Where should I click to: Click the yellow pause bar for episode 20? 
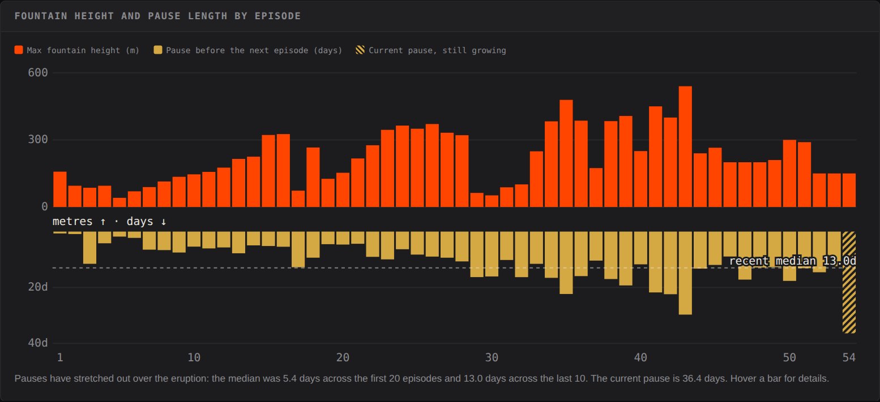[x=343, y=238]
